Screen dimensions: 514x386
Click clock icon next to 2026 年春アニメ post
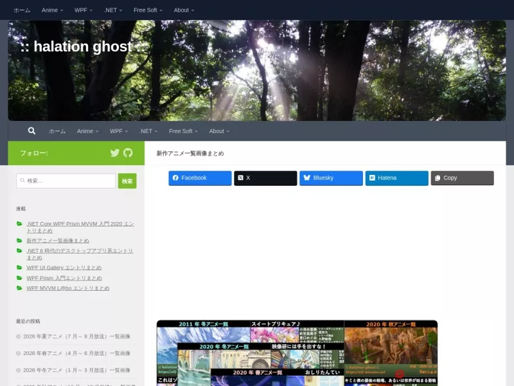[x=19, y=353]
